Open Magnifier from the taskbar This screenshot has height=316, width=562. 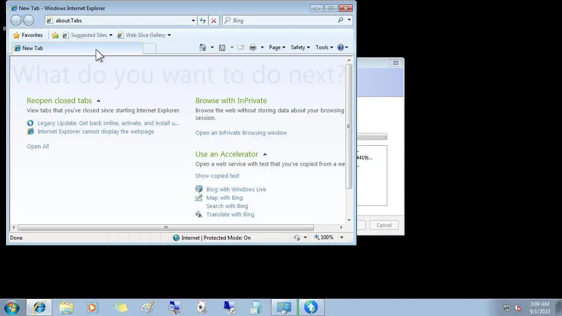pos(174,307)
